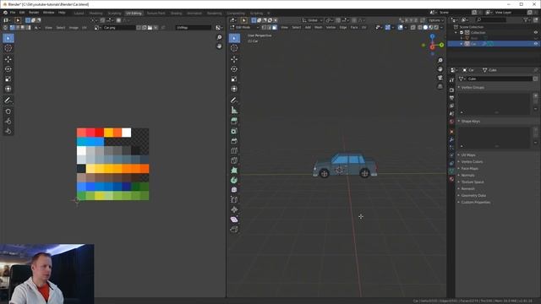
Task: Select the Spin tool
Action: click(234, 180)
